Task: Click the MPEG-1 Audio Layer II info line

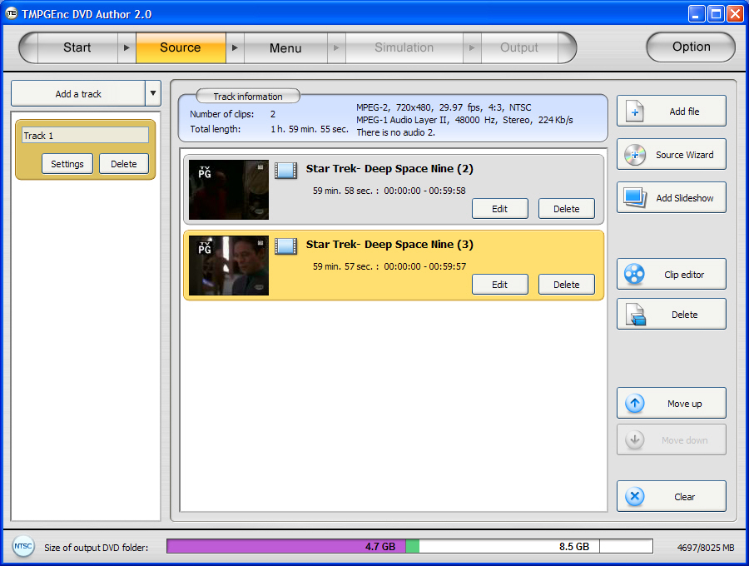Action: coord(464,120)
